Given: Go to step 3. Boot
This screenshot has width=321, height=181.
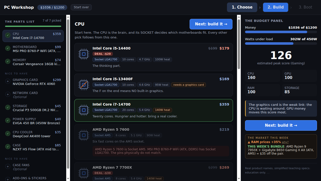Looking at the screenshot, I should click(305, 7).
